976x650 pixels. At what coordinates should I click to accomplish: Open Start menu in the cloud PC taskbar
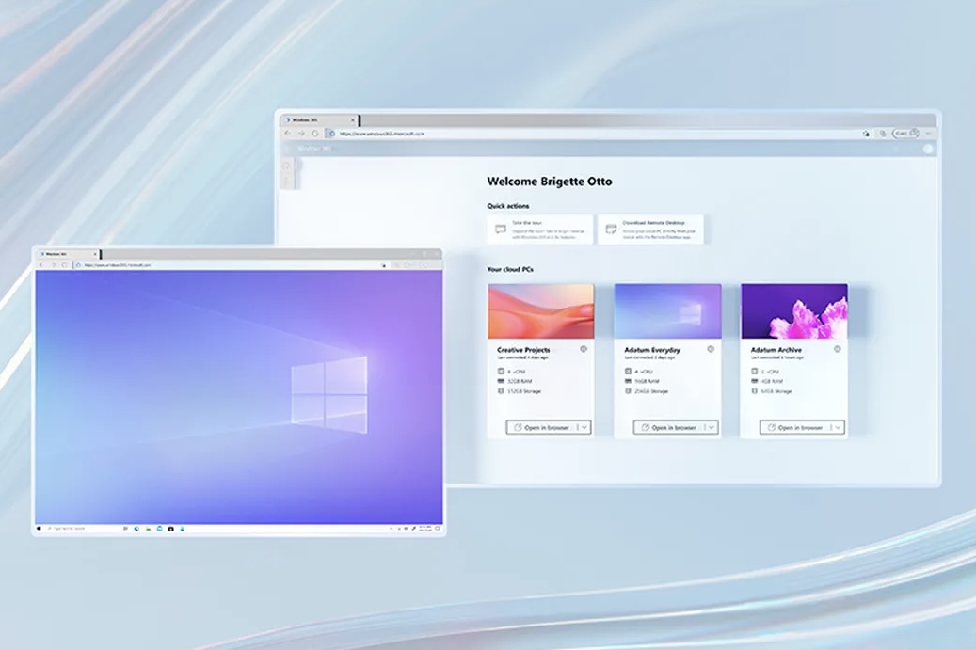pos(39,529)
